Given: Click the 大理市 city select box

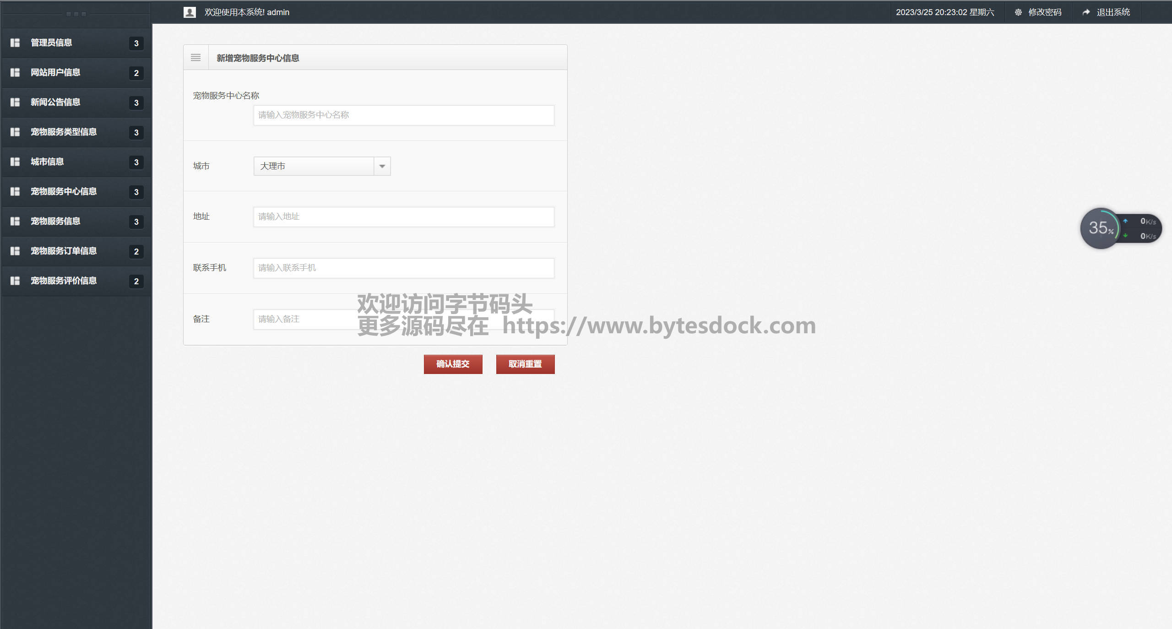Looking at the screenshot, I should (x=314, y=166).
